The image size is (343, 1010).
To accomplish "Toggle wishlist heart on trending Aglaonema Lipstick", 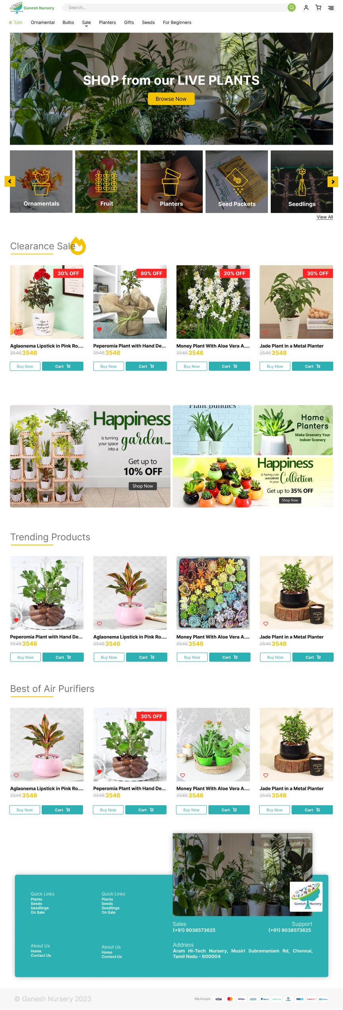I will coord(99,624).
